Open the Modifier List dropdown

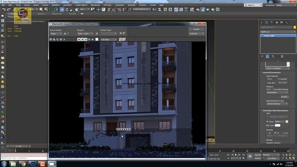(x=278, y=32)
